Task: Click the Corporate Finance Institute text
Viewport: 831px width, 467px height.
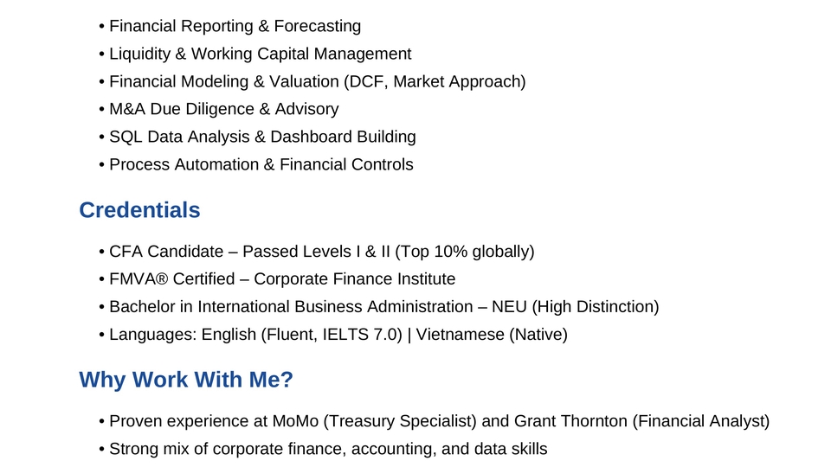Action: 354,279
